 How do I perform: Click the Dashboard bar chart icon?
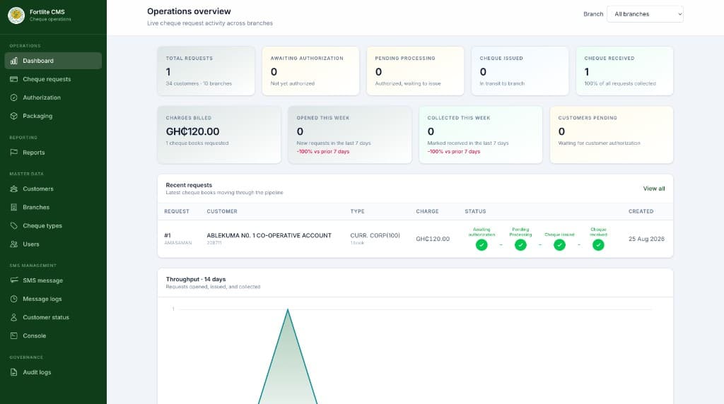(x=14, y=61)
